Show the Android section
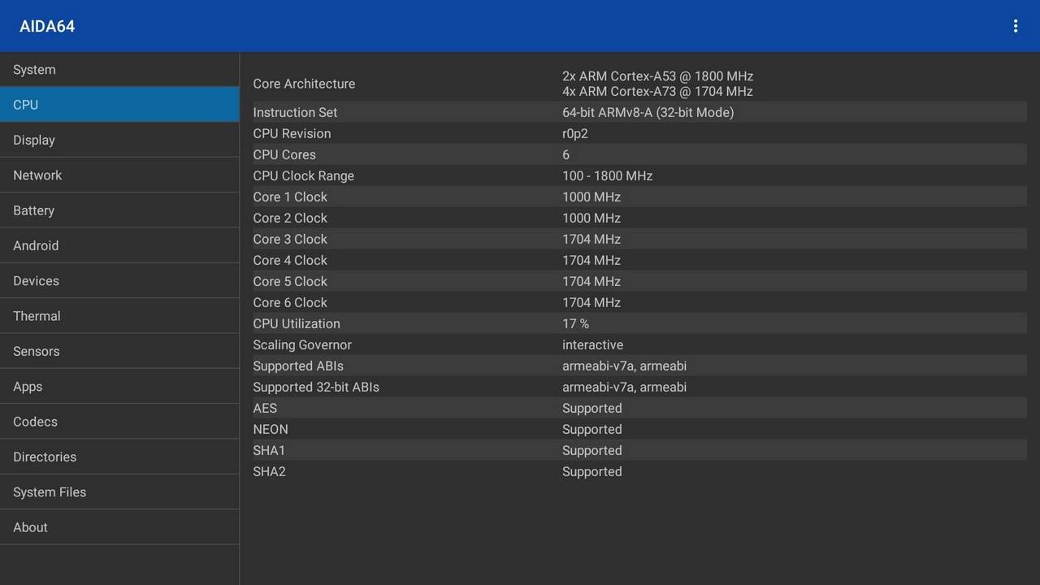Screen dimensions: 1040x585 pos(119,245)
